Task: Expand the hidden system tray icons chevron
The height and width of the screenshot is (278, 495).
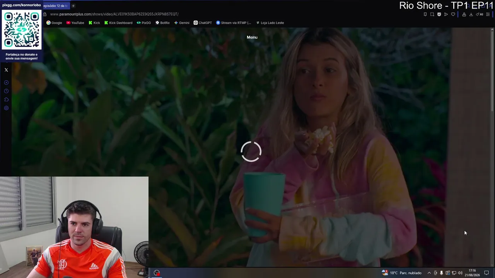Action: click(x=429, y=273)
